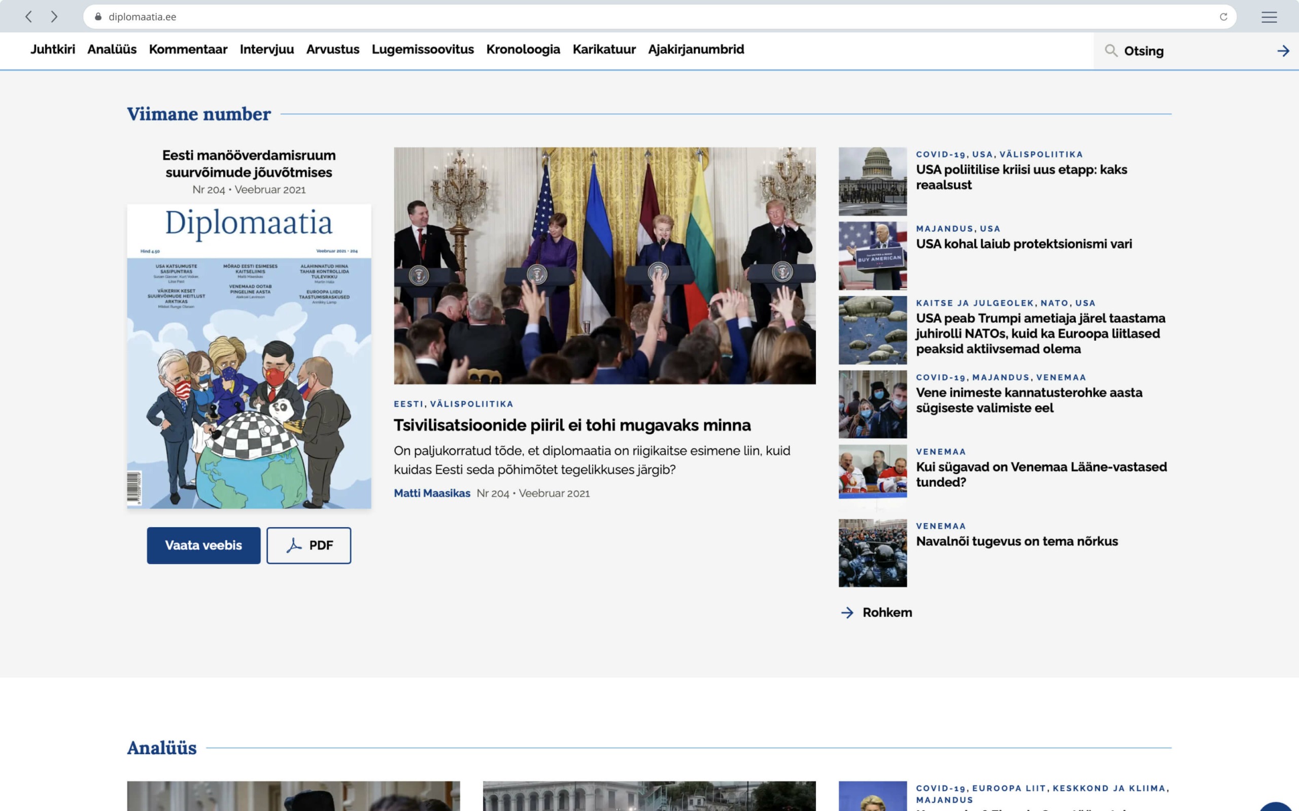Click the VÄLISPOLIITIKA category tag
The width and height of the screenshot is (1299, 811).
[471, 404]
